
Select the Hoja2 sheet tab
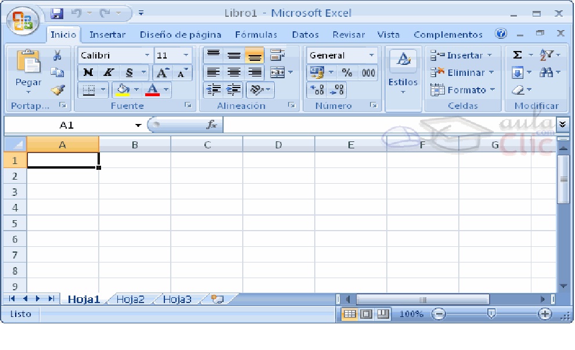click(x=130, y=299)
